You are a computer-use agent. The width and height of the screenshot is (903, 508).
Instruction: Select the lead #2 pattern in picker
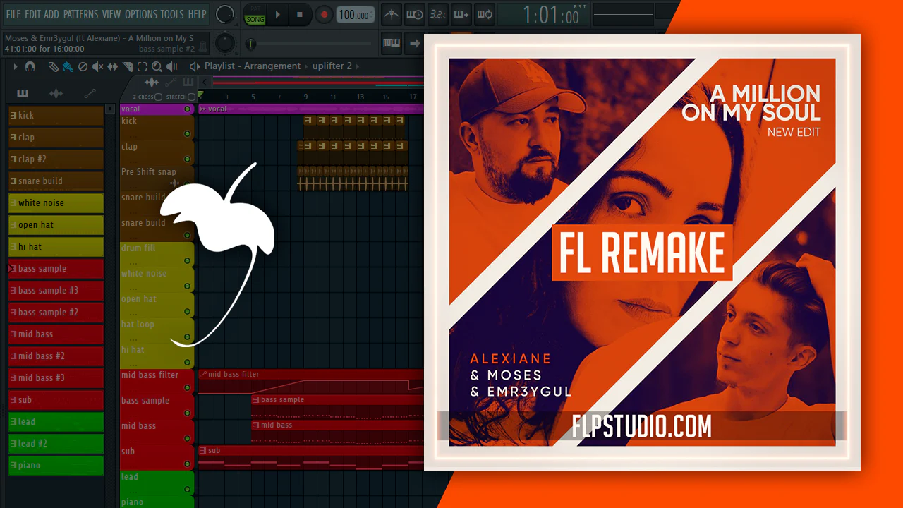(56, 443)
